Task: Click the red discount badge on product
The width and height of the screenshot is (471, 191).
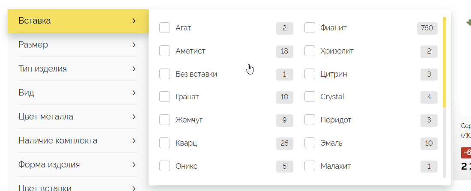Action: [466, 153]
